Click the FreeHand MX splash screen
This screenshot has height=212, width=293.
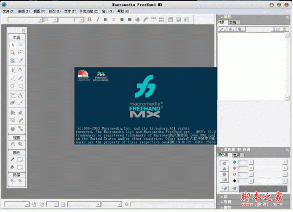click(x=146, y=106)
